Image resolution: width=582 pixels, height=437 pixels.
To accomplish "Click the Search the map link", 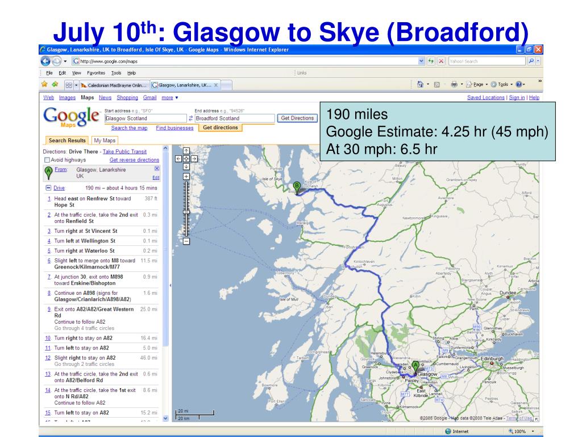I will click(129, 128).
